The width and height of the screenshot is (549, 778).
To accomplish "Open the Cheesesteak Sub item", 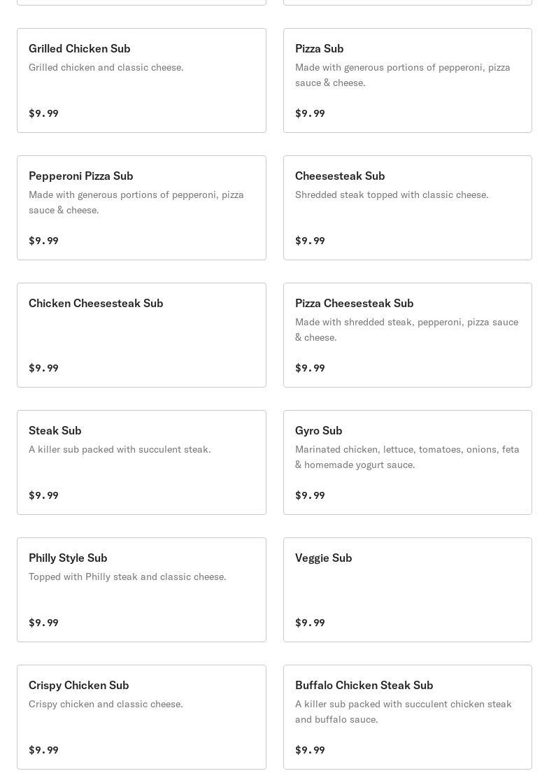I will pyautogui.click(x=407, y=208).
